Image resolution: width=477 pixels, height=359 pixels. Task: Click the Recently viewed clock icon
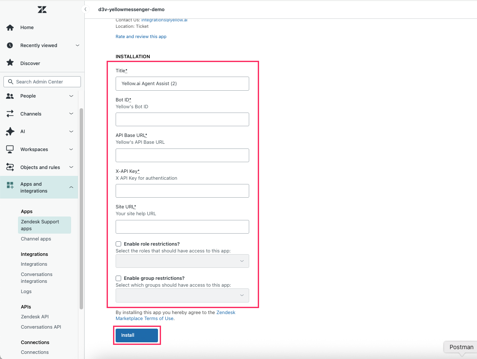pyautogui.click(x=10, y=45)
